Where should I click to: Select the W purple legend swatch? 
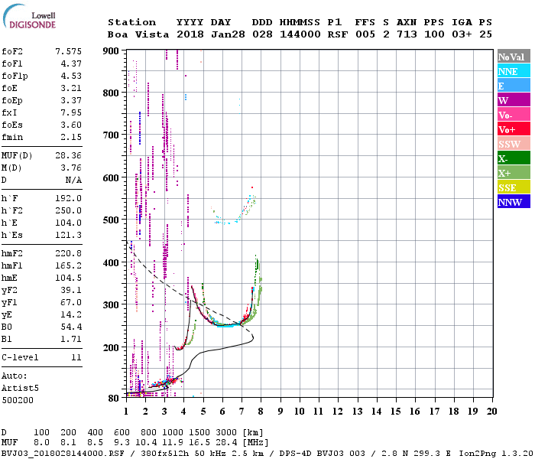pos(514,100)
